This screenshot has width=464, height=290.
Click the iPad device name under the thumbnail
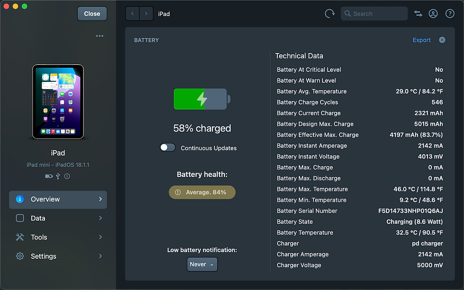[x=58, y=153]
